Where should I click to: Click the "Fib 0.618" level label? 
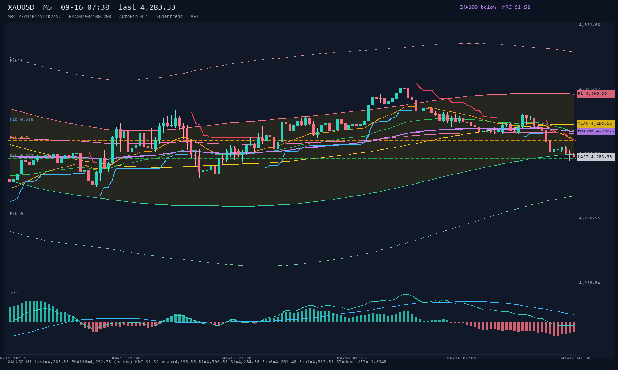[22, 119]
